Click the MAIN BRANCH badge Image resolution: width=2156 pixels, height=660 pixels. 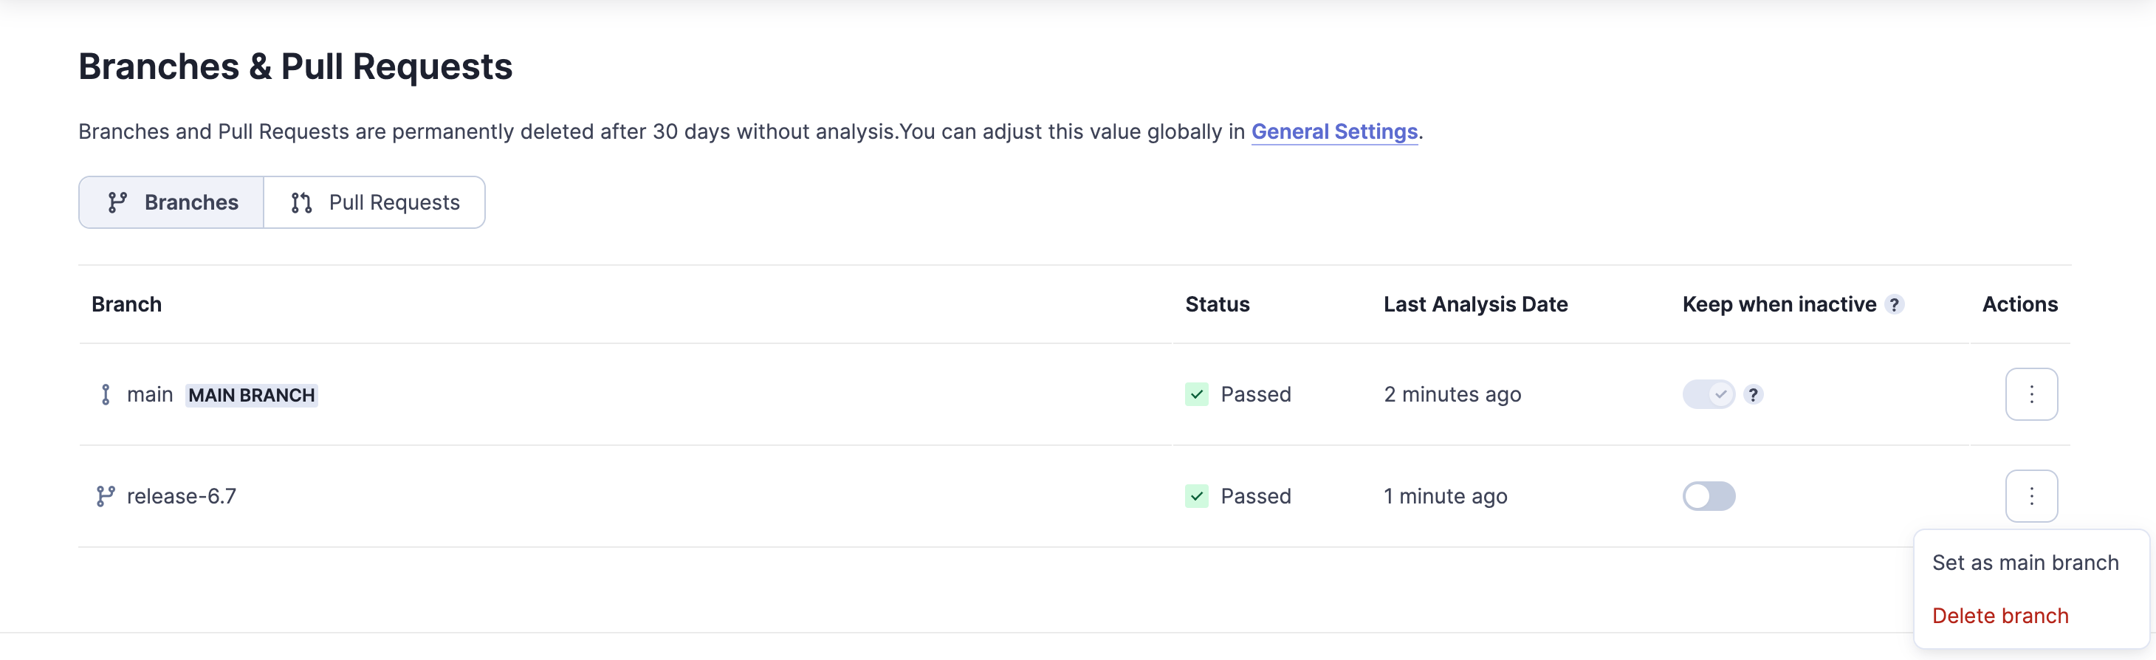(x=251, y=396)
